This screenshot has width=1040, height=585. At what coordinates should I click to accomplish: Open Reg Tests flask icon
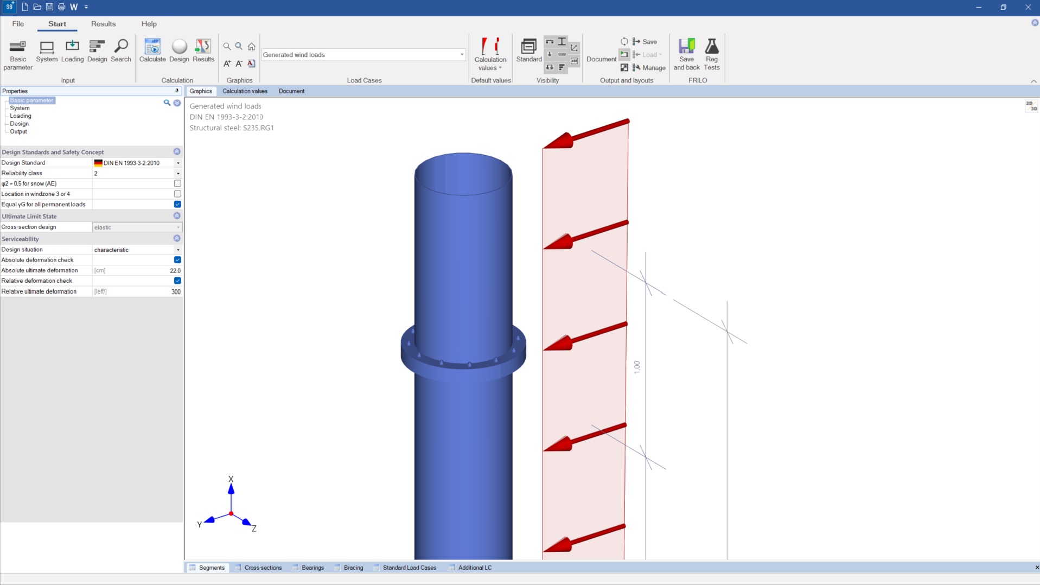coord(711,54)
